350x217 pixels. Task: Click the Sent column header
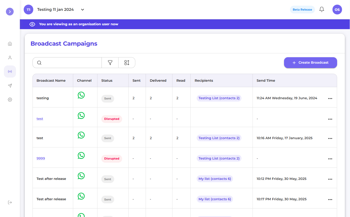pos(137,80)
